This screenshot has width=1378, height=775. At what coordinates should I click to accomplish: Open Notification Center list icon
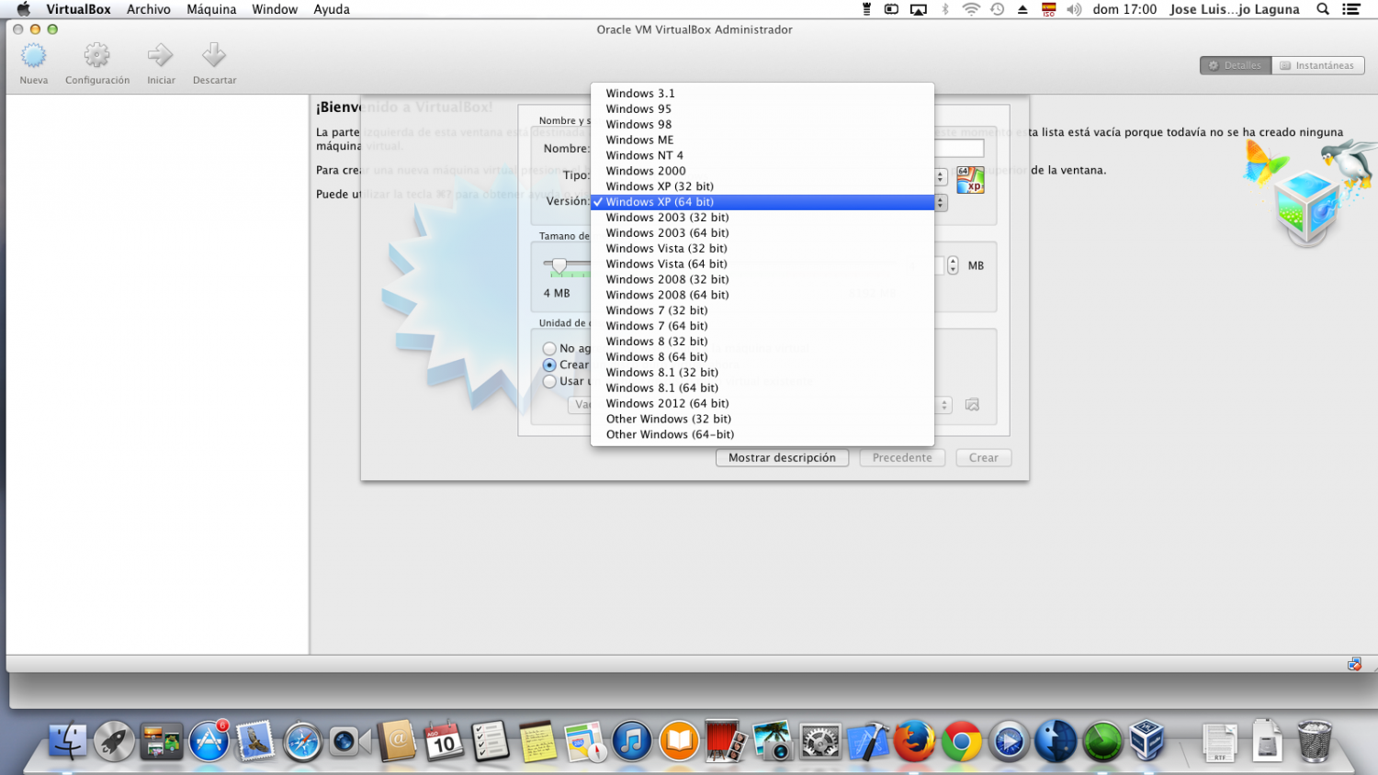coord(1351,9)
